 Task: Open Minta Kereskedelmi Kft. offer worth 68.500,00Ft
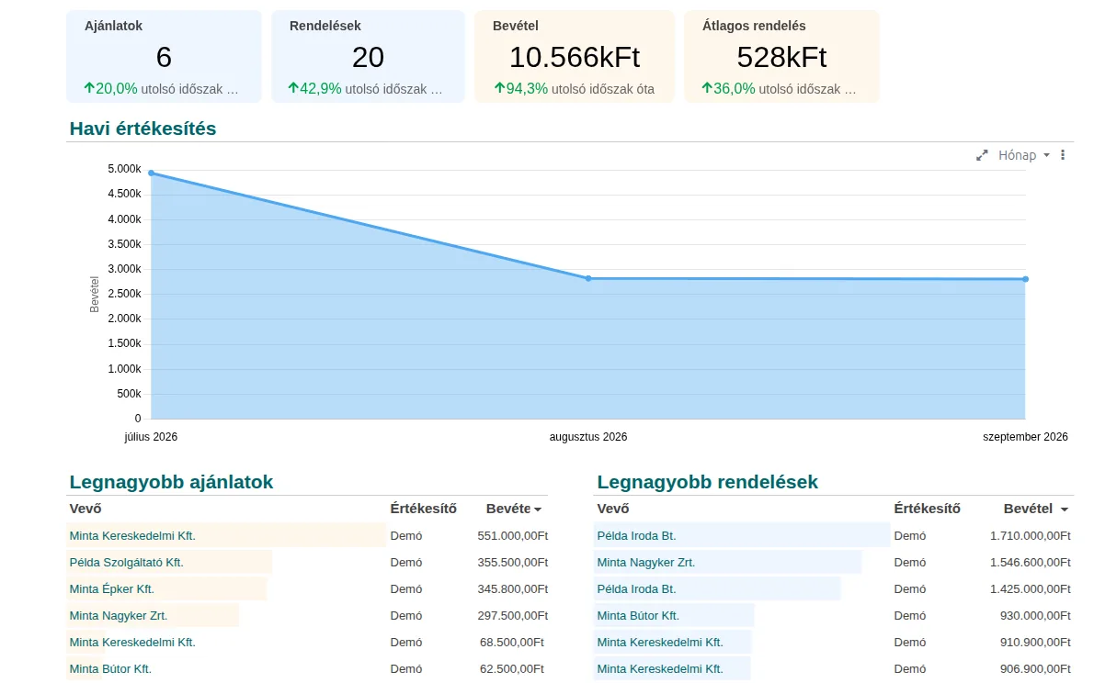point(132,642)
